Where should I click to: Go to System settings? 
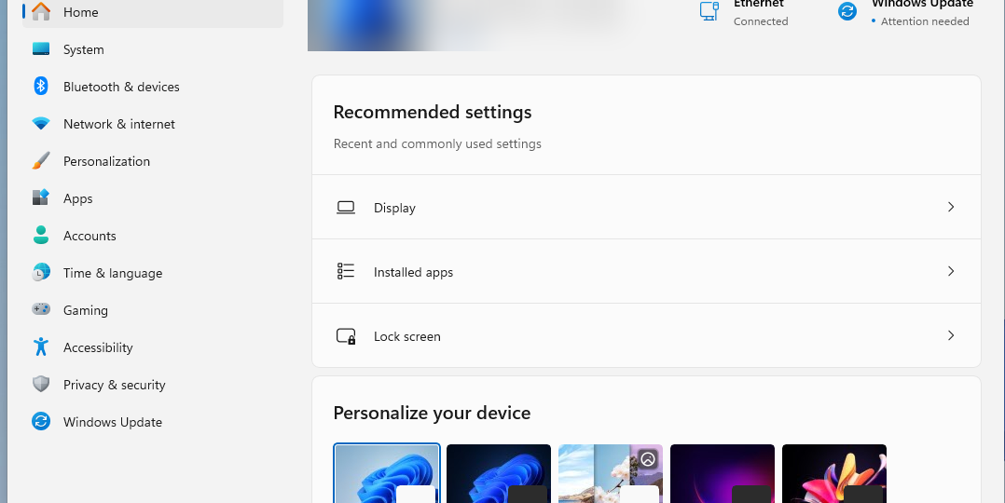click(153, 49)
